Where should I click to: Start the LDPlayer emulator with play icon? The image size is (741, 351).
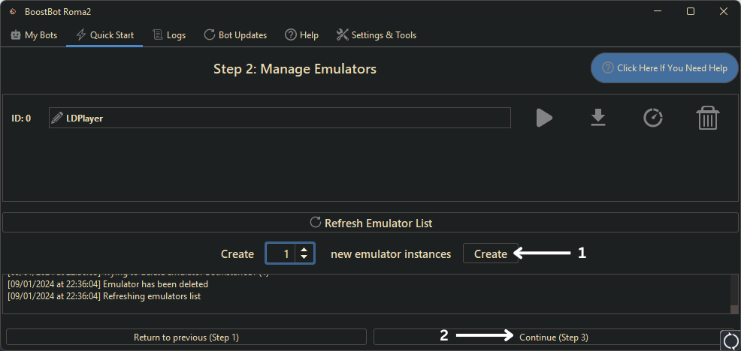pos(544,118)
